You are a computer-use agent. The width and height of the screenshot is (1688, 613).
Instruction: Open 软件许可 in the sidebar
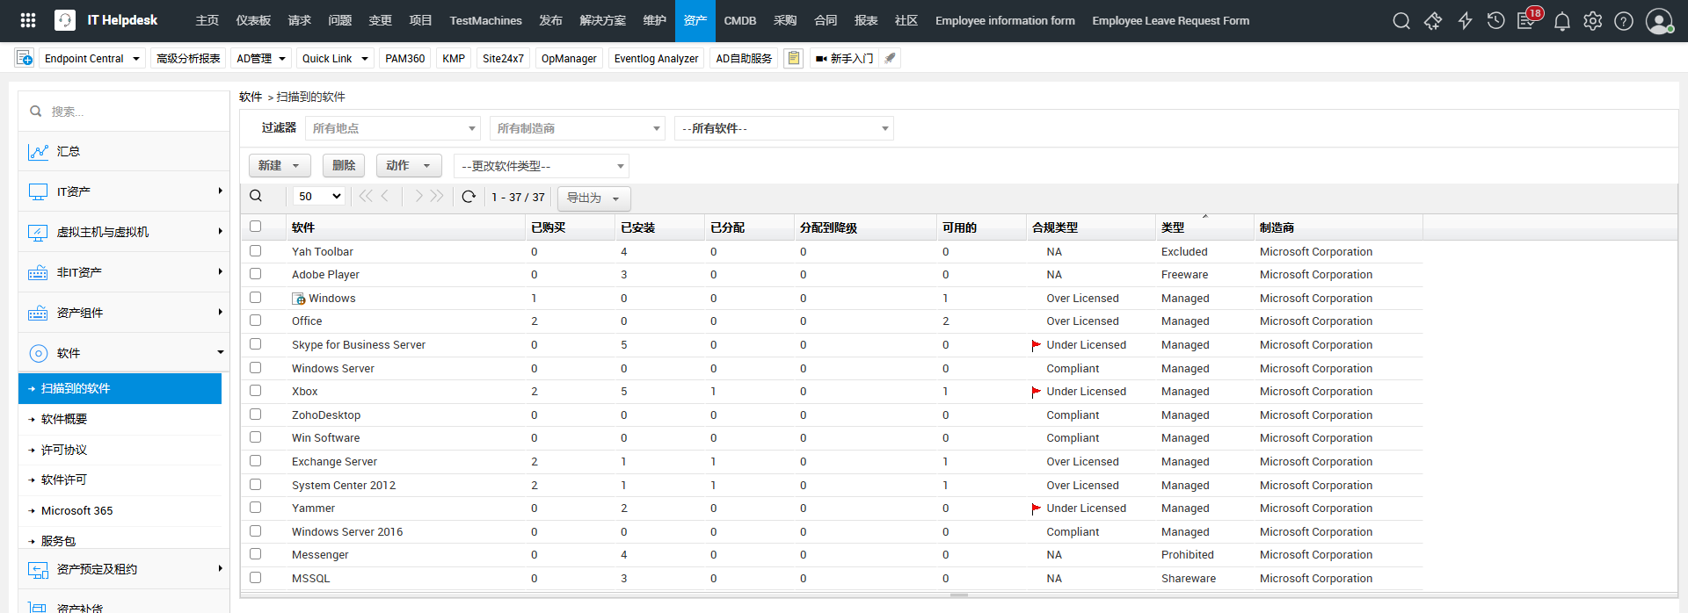pos(64,480)
